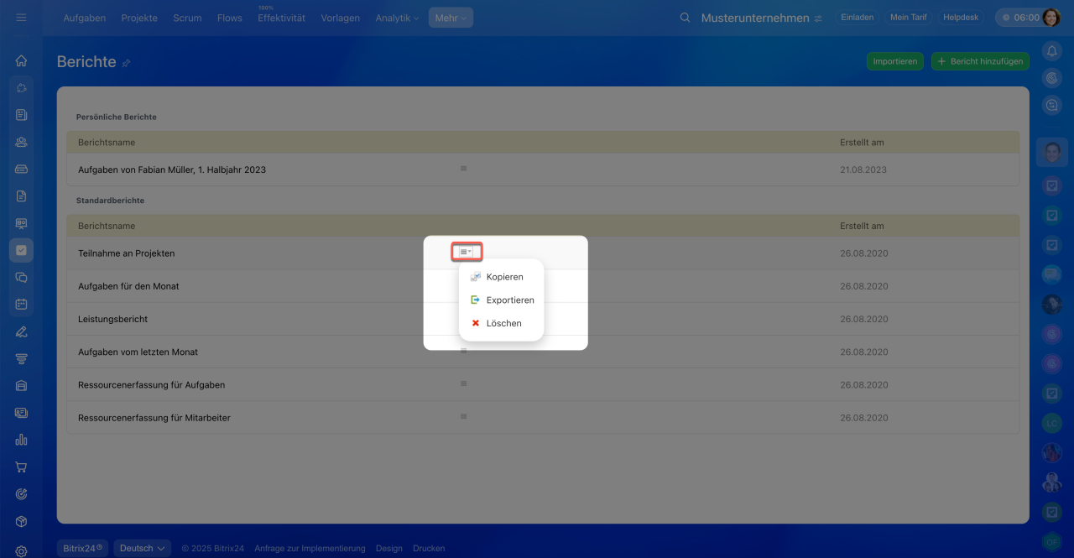Open the box inventory sidebar icon
Viewport: 1074px width, 558px height.
tap(21, 521)
